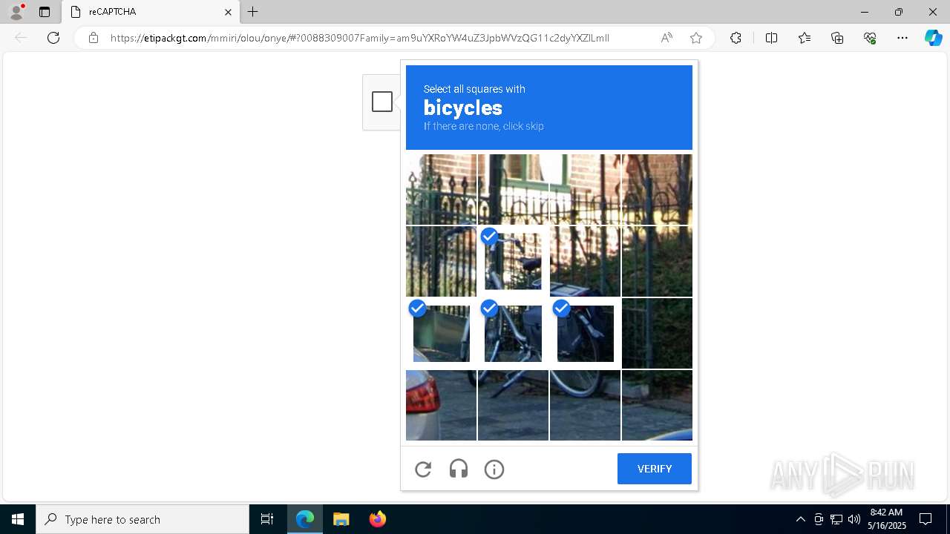Go back to the previous page
This screenshot has height=534, width=950.
coord(21,38)
